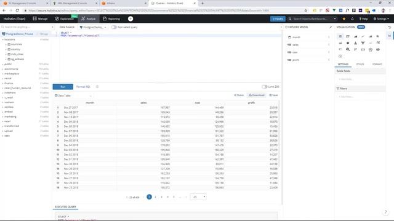Select the sg_address table
The image size is (394, 221).
coord(18,59)
